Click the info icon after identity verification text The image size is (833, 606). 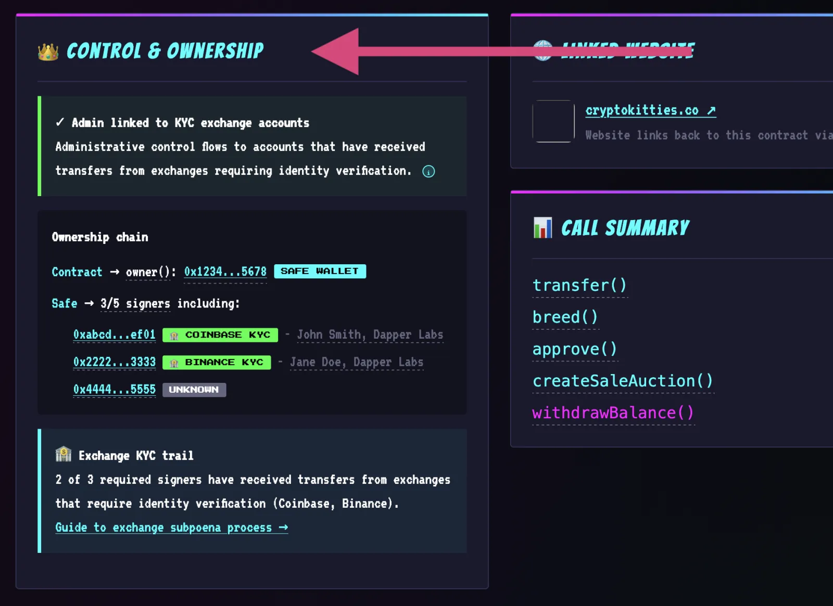[428, 172]
